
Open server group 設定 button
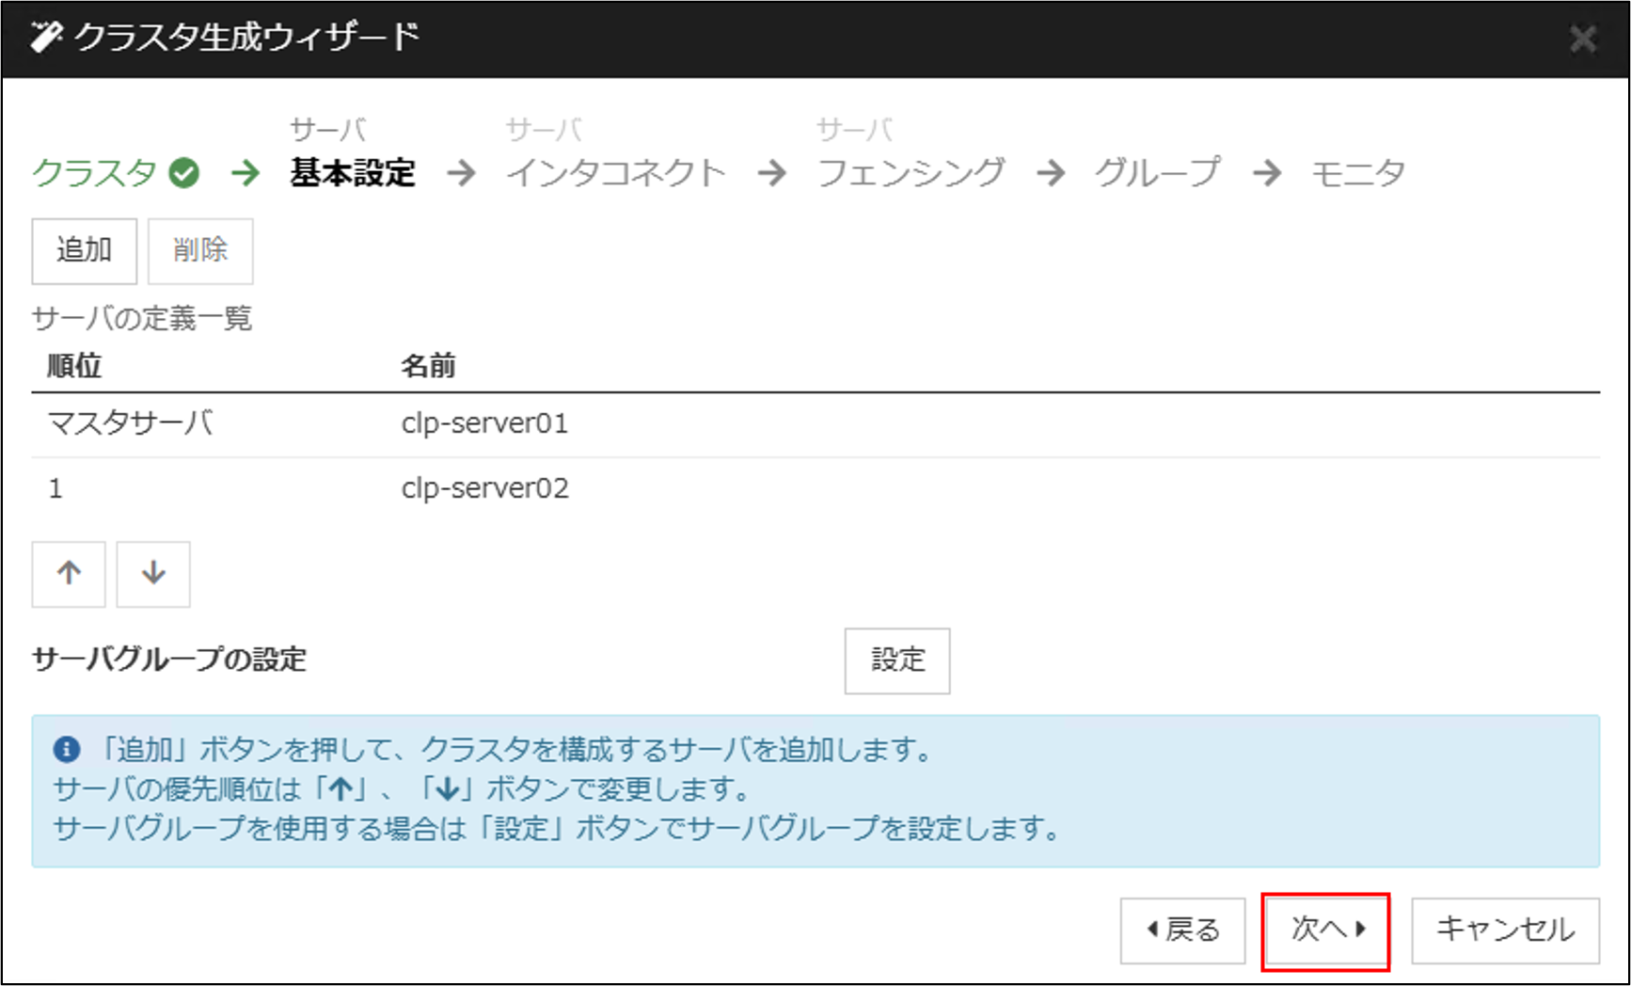coord(896,660)
